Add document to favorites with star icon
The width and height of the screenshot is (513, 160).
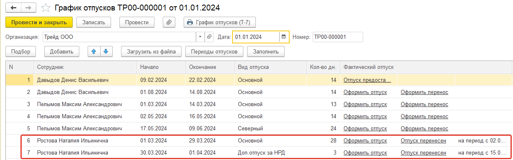coord(46,8)
